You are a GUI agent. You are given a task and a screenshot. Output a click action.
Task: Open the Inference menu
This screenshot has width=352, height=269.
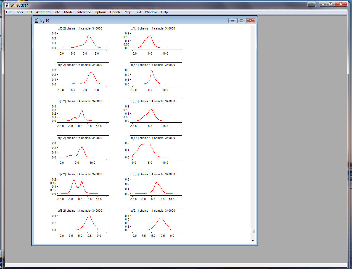(84, 12)
